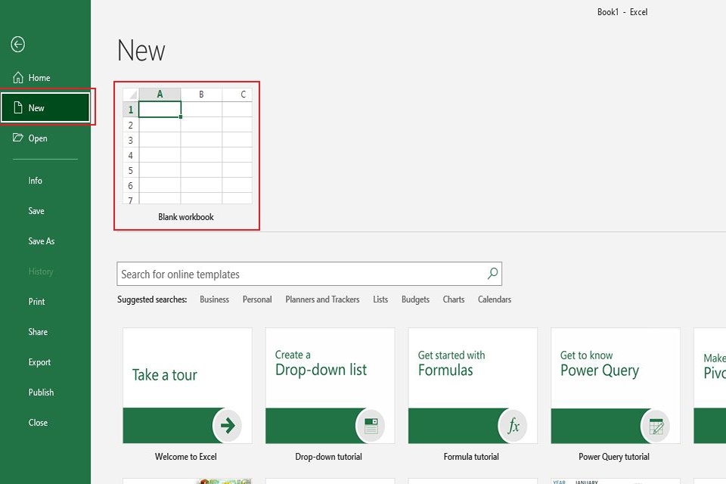Image resolution: width=726 pixels, height=484 pixels.
Task: Click the back arrow icon
Action: [x=17, y=45]
